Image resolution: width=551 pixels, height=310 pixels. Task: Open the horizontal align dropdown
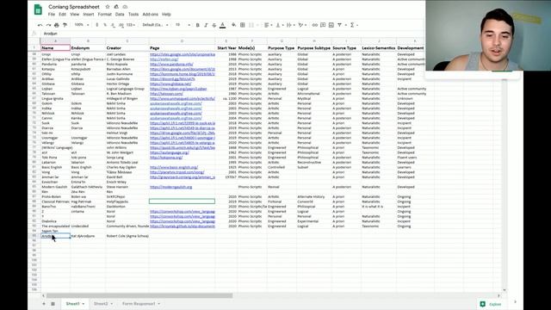coord(268,25)
